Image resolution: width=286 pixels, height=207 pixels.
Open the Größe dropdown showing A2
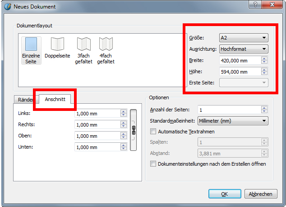(x=243, y=38)
